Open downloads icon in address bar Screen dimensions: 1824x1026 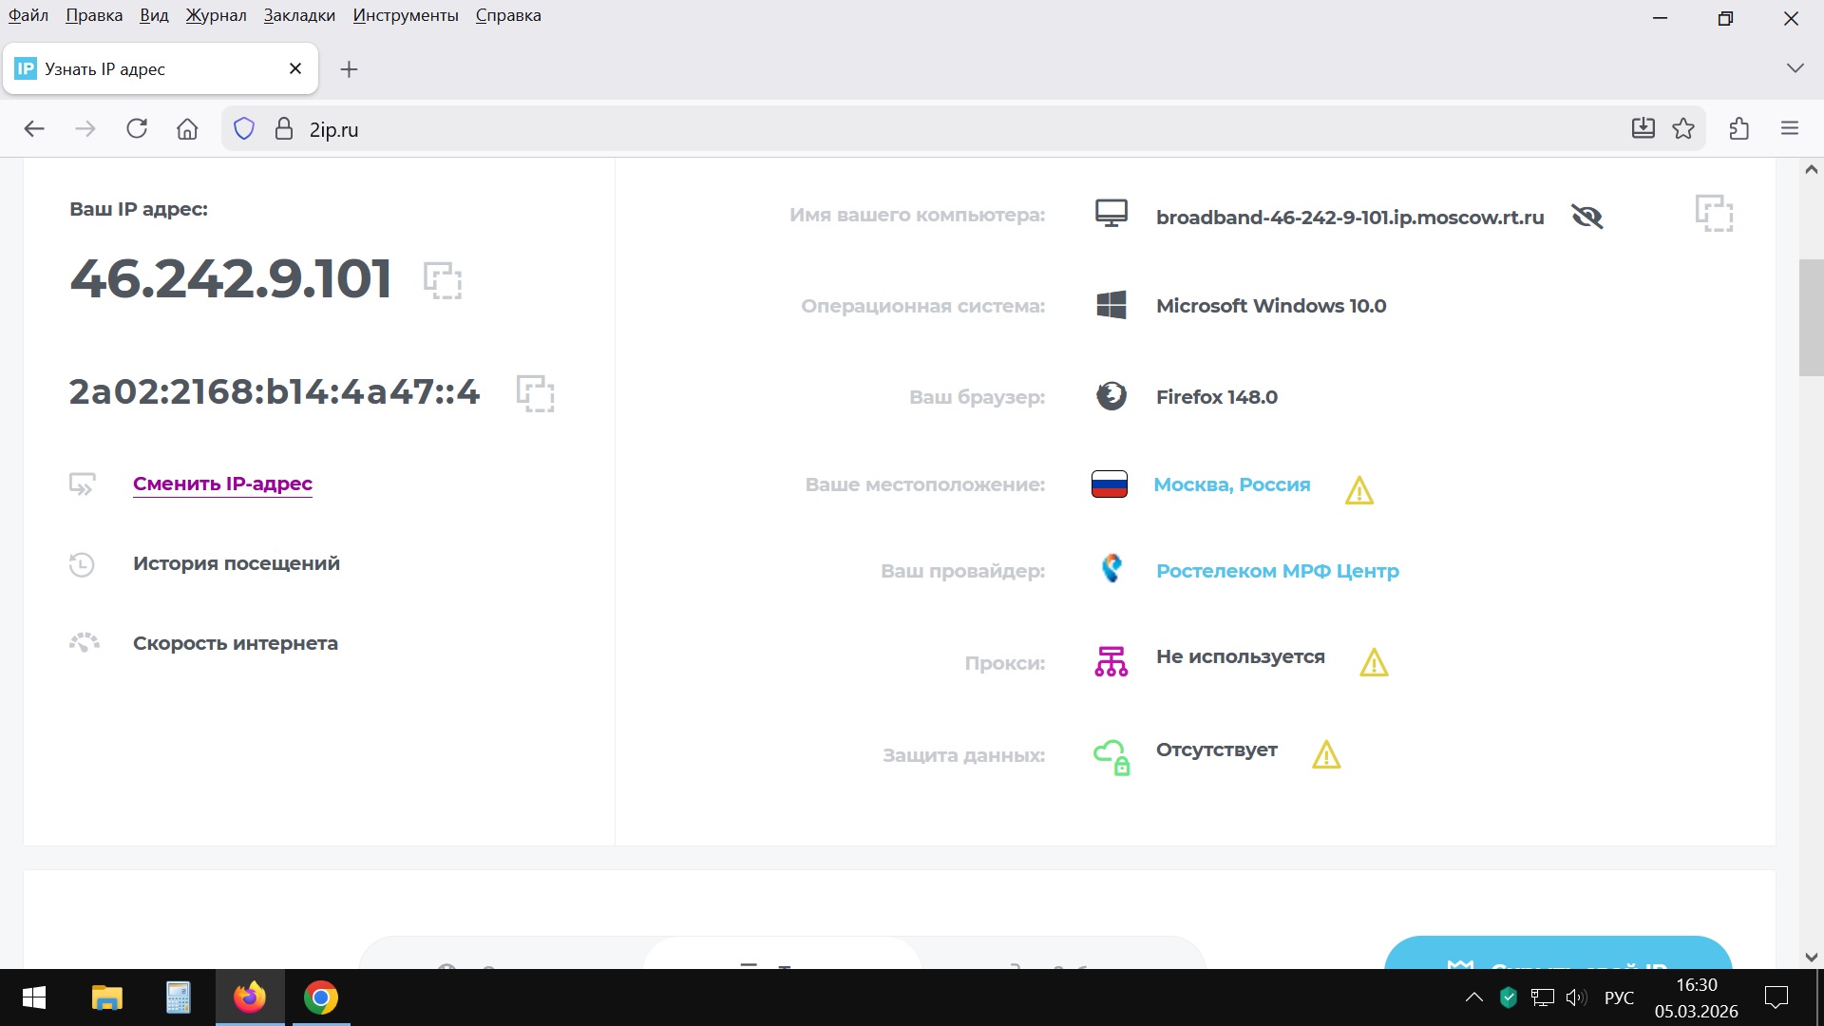pyautogui.click(x=1643, y=129)
